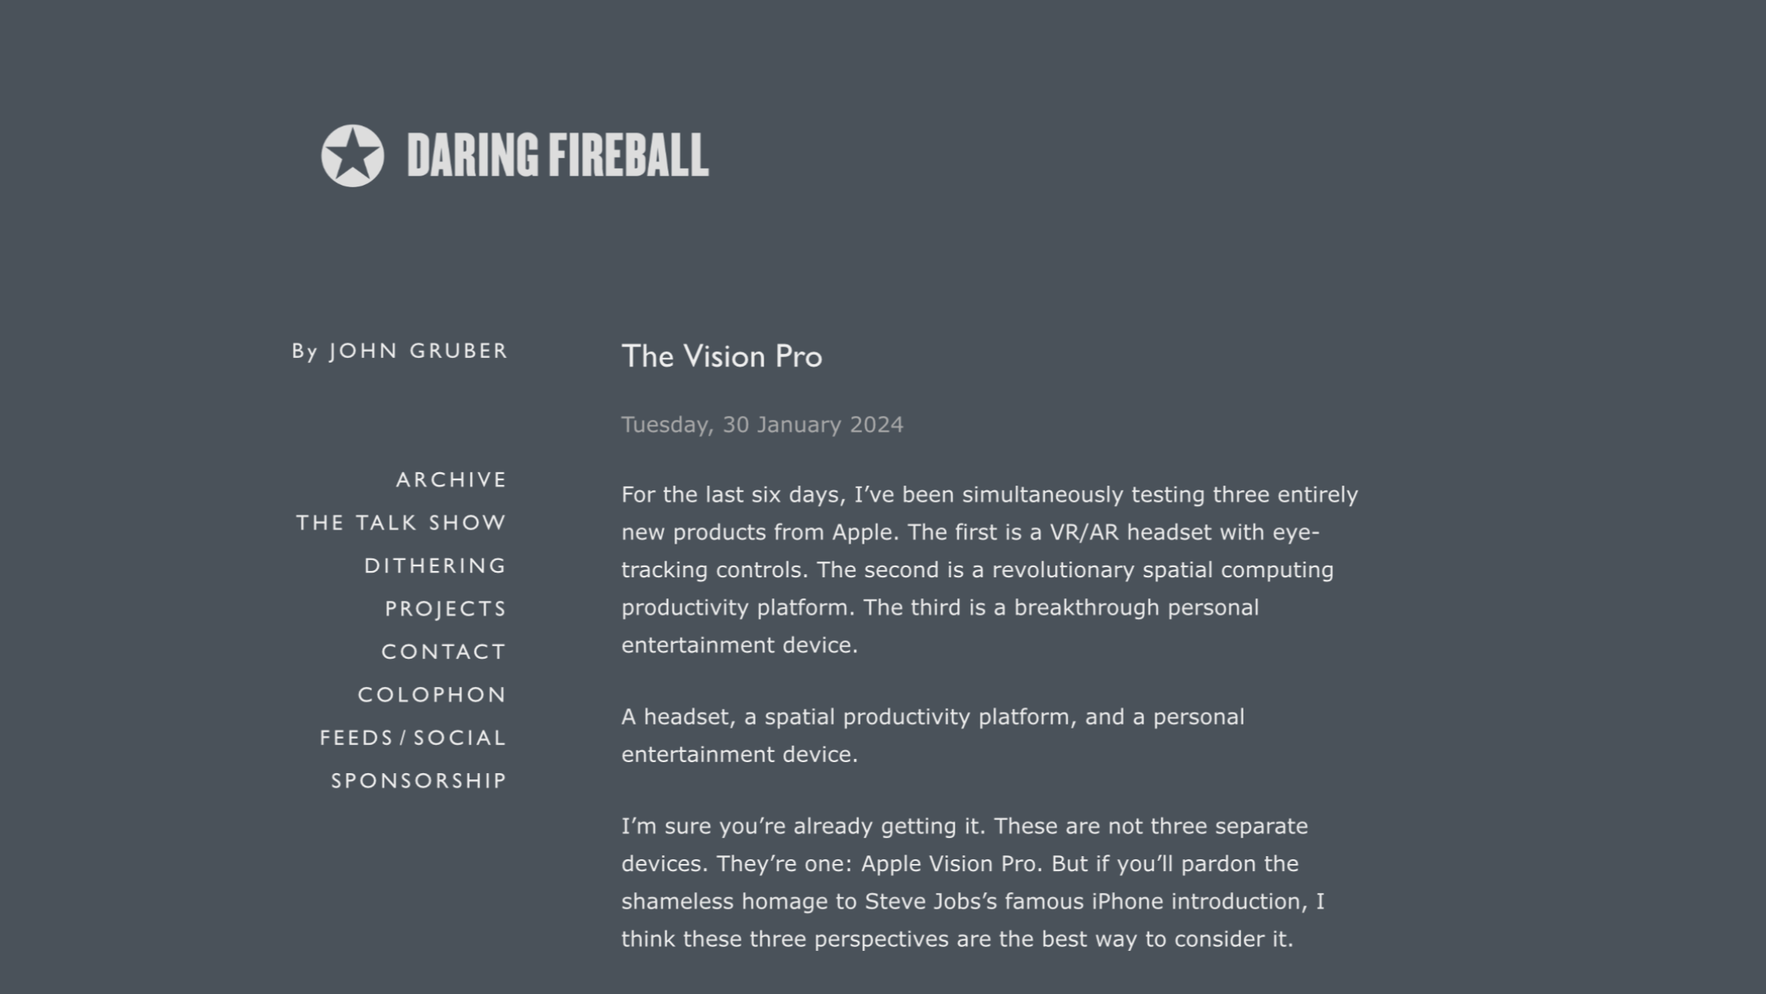This screenshot has width=1766, height=994.
Task: Open the John Gruber byline link
Action: point(418,351)
